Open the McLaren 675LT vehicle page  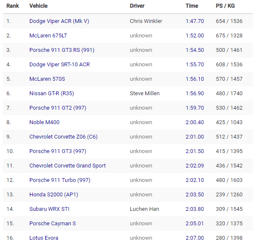(x=48, y=36)
